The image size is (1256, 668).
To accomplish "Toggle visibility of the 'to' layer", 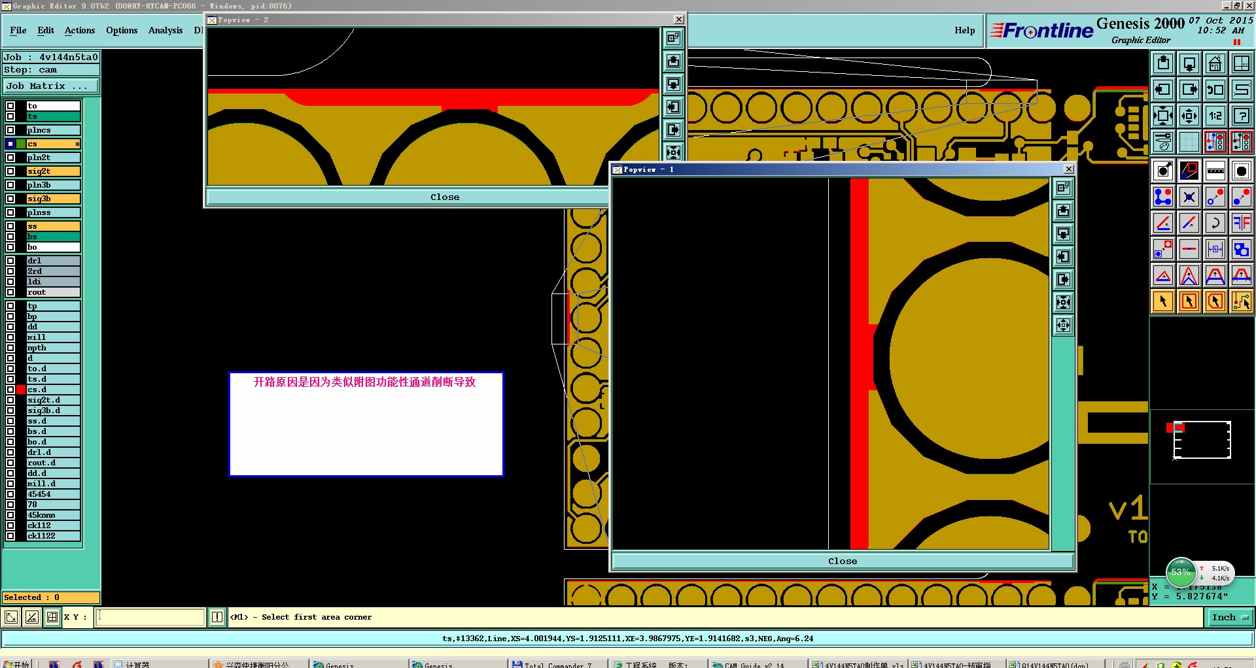I will tap(10, 106).
